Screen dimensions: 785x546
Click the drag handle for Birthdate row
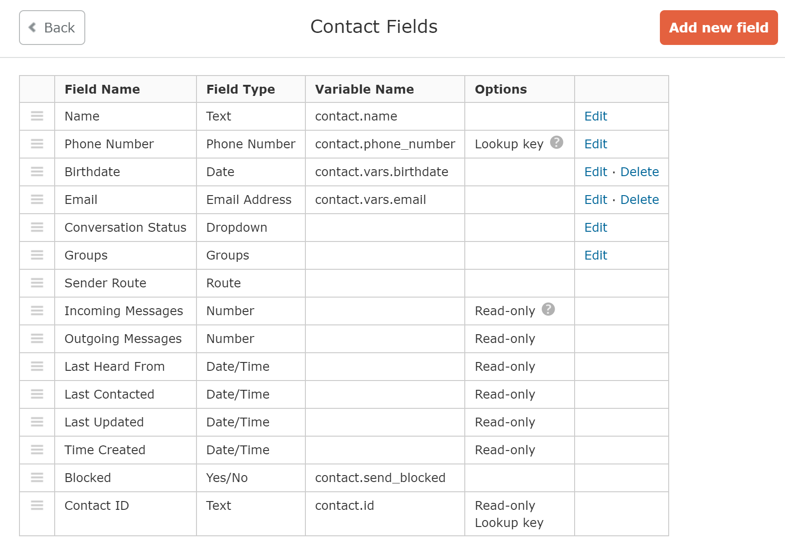point(37,171)
